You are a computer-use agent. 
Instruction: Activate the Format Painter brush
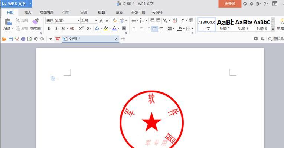[x=36, y=21]
